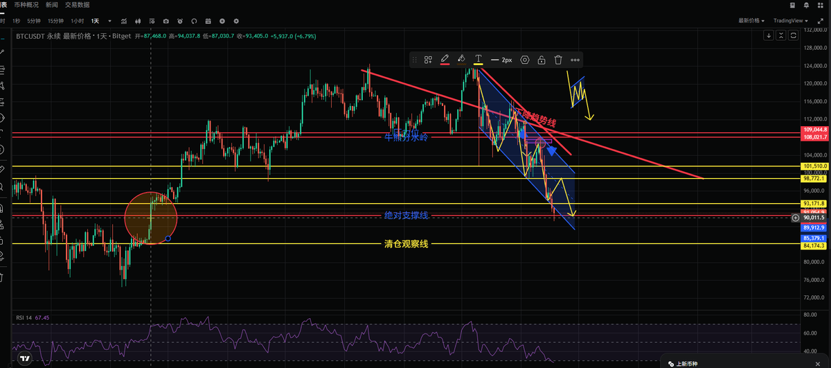
Task: Open chart settings gear icon
Action: tap(236, 21)
